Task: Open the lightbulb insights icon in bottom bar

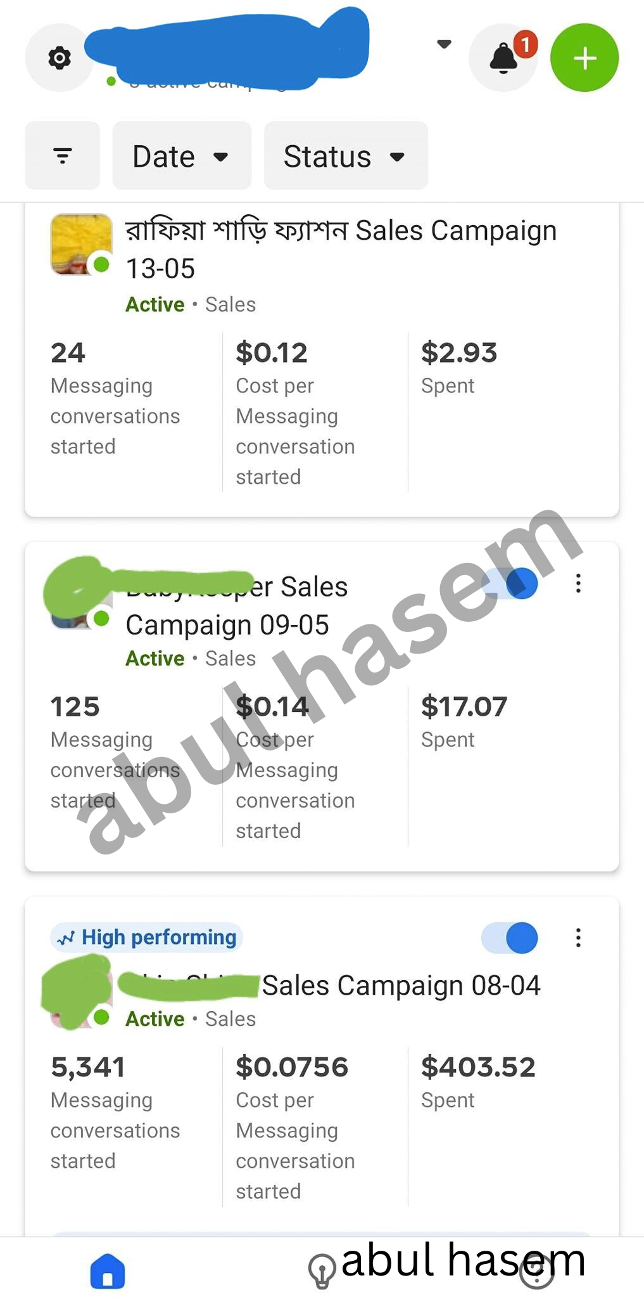Action: tap(322, 1271)
